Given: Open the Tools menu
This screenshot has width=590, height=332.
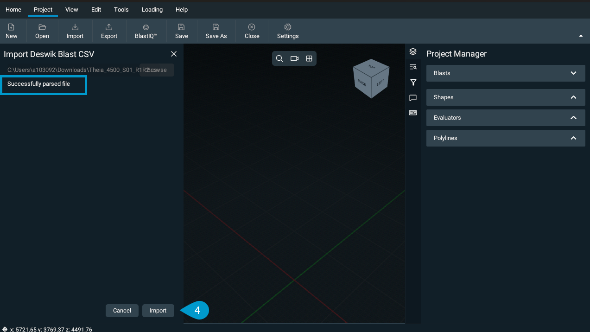Looking at the screenshot, I should [121, 9].
